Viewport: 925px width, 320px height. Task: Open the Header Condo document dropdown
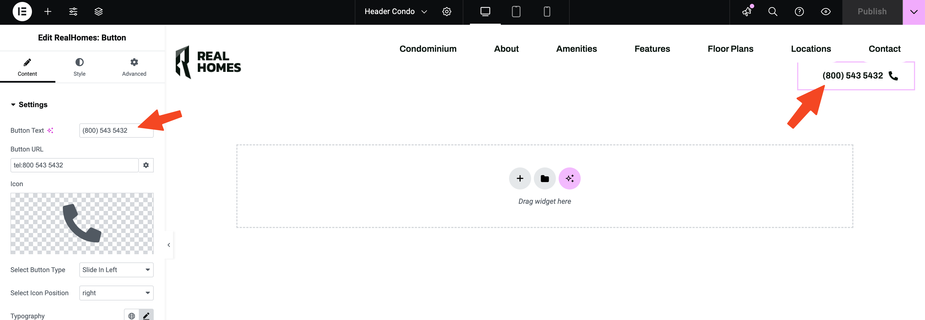coord(396,12)
